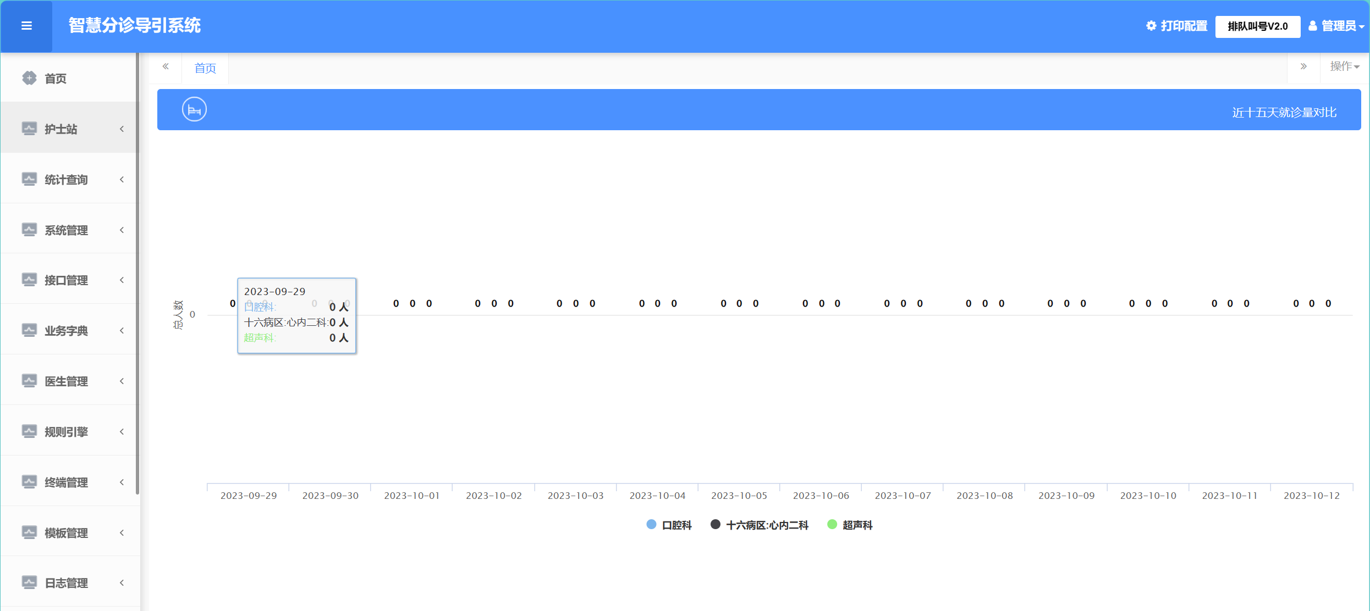The height and width of the screenshot is (611, 1370).
Task: Select 规则引擎 menu item
Action: [69, 431]
